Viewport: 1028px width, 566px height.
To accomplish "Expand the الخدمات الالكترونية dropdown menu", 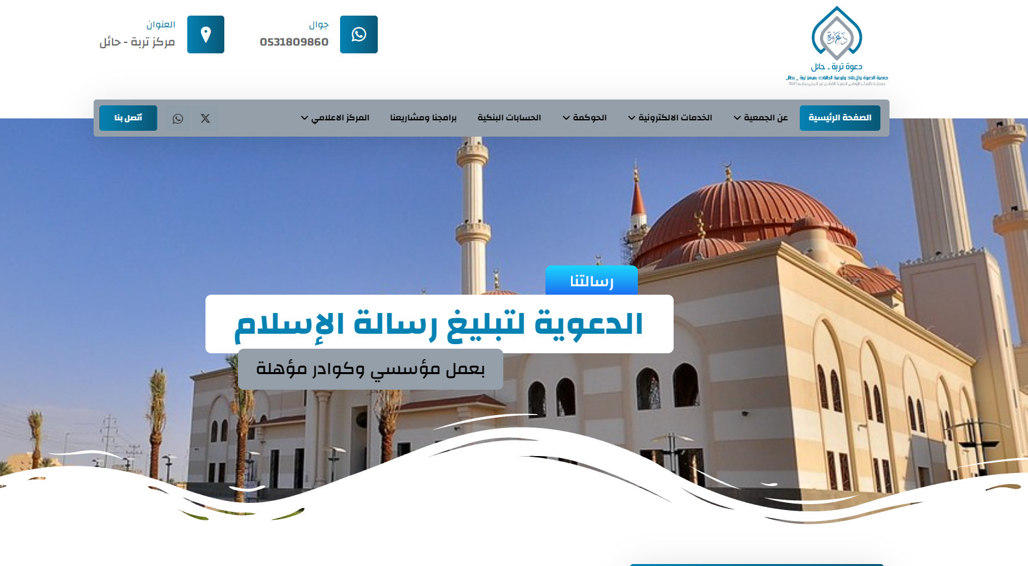I will click(x=670, y=118).
